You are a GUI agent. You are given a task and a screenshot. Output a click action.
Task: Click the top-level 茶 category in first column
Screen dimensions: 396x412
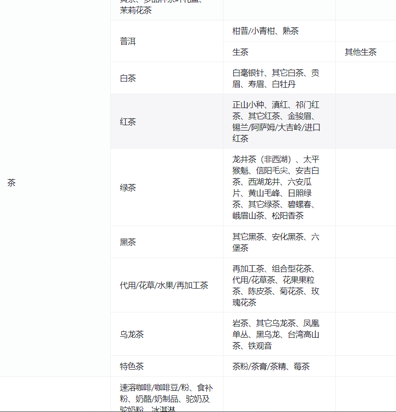click(x=11, y=183)
